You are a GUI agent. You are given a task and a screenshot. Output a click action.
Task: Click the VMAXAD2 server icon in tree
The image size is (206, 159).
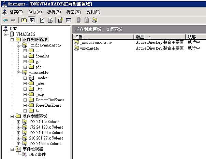tap(12, 34)
